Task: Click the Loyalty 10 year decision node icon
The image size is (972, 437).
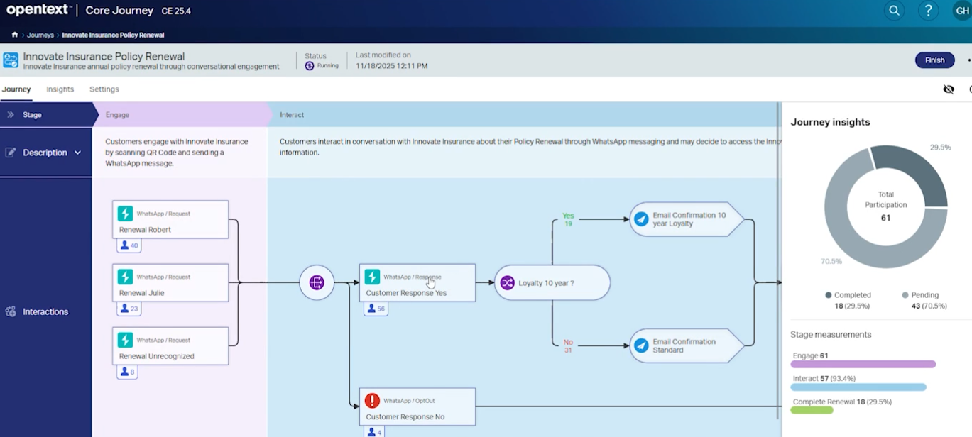Action: tap(506, 282)
